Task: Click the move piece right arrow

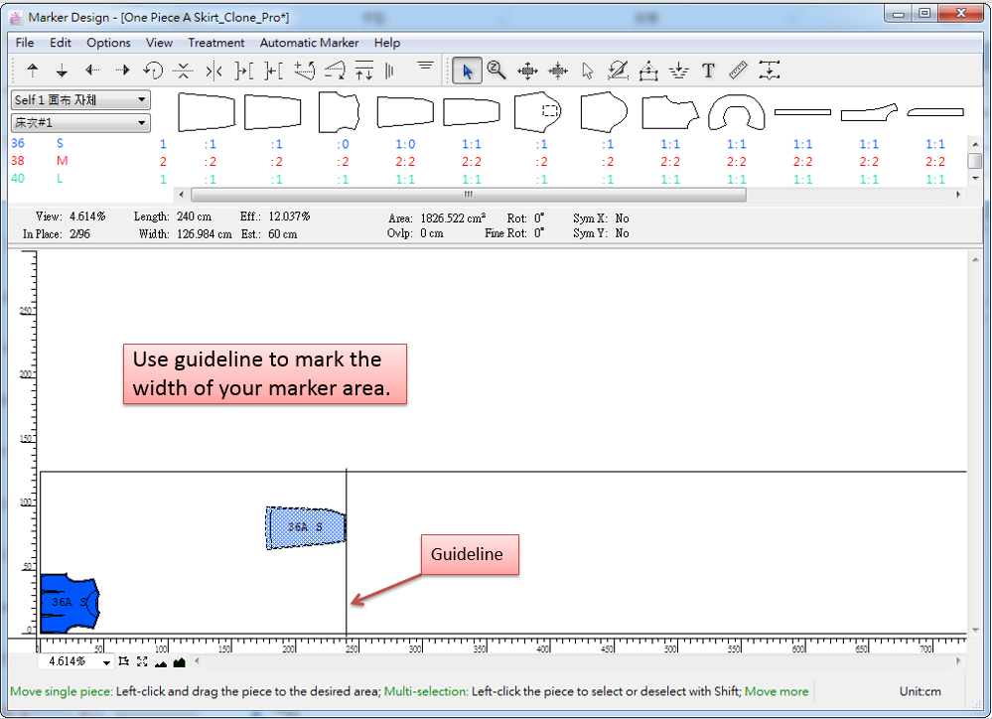Action: (122, 71)
